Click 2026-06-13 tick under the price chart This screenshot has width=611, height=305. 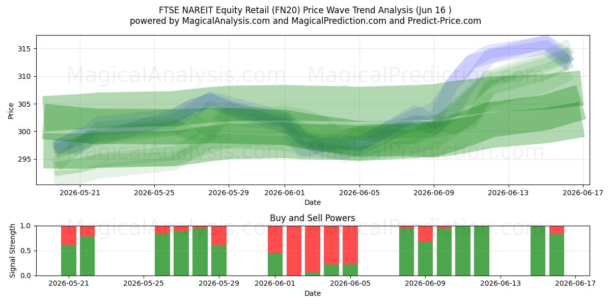[508, 193]
